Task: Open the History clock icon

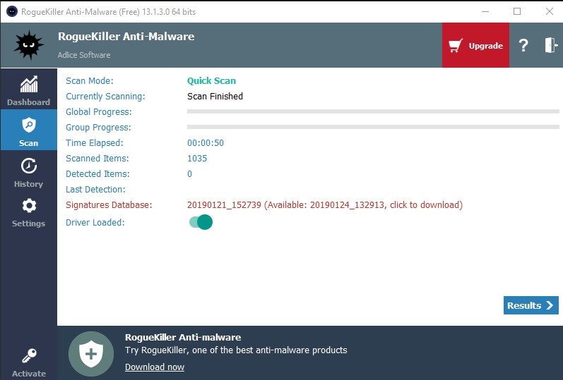Action: [x=29, y=166]
